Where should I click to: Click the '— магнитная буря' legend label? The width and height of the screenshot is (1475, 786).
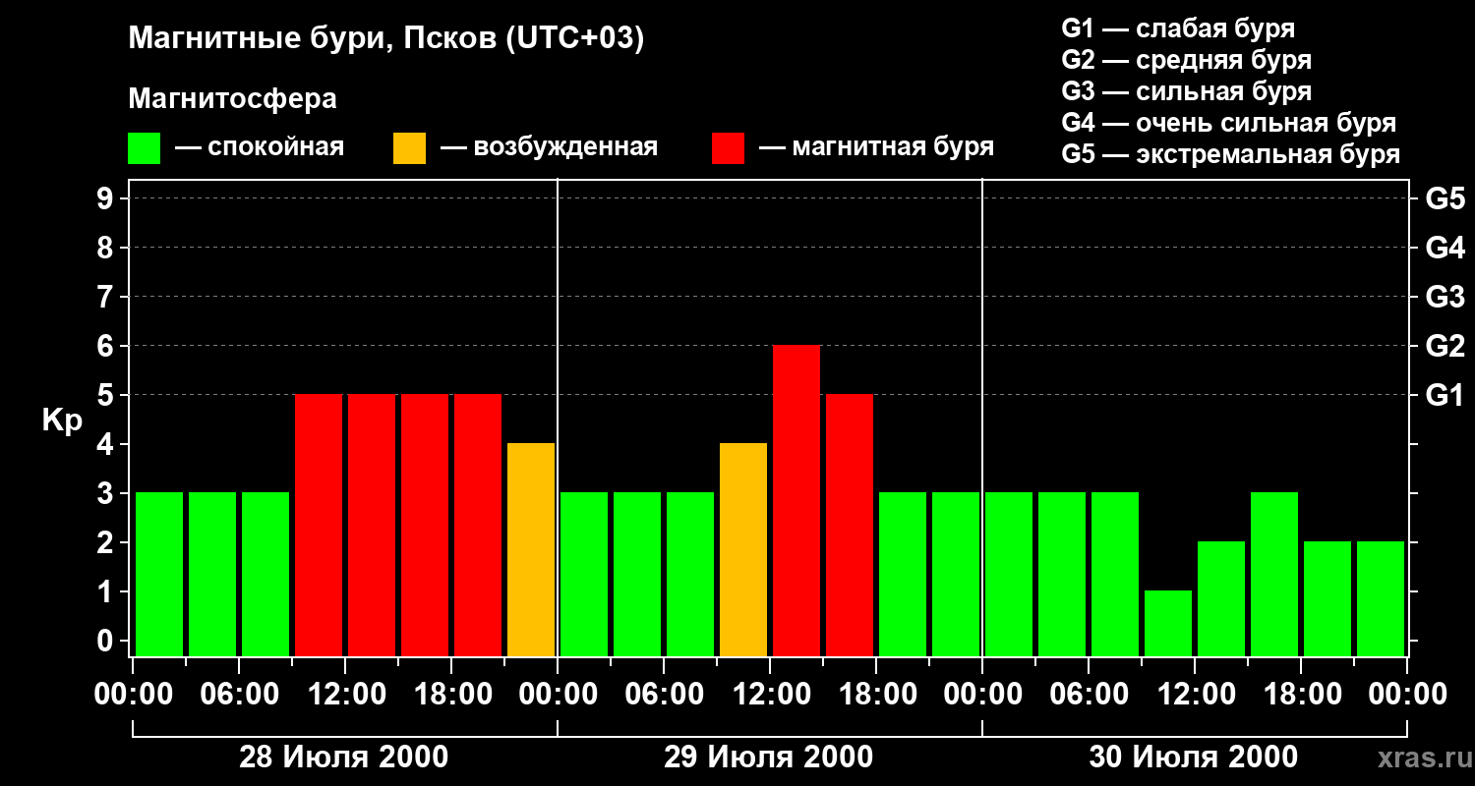876,147
